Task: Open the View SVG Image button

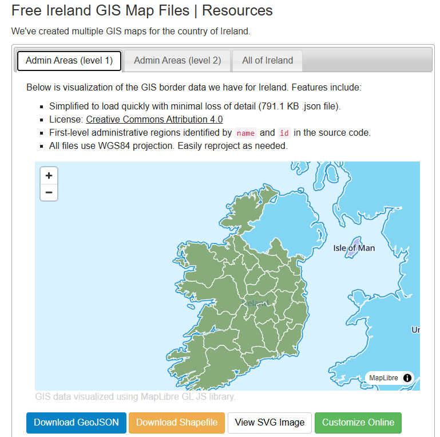Action: coord(269,423)
